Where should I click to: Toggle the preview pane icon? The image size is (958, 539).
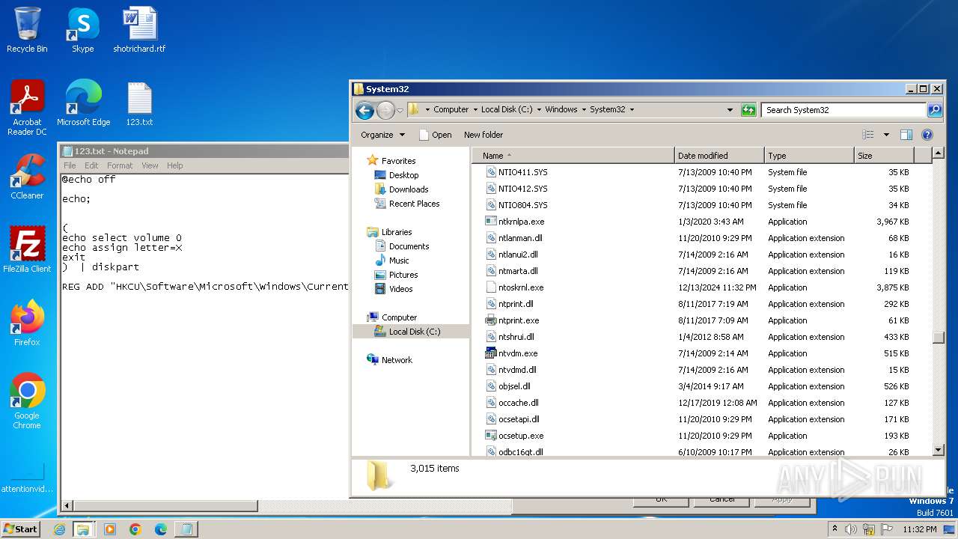906,135
